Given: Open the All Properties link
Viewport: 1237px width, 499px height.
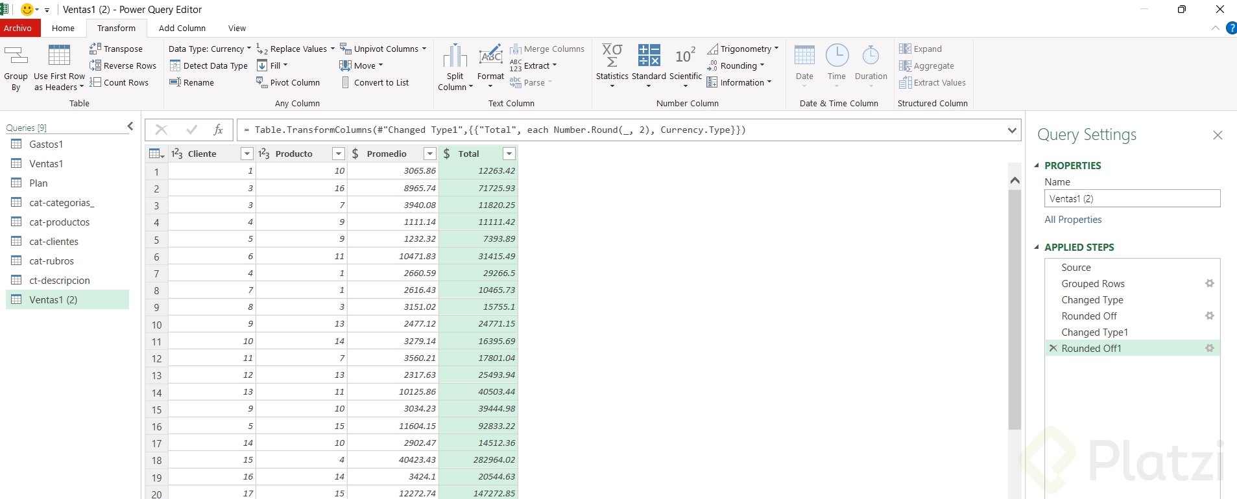Looking at the screenshot, I should tap(1073, 220).
